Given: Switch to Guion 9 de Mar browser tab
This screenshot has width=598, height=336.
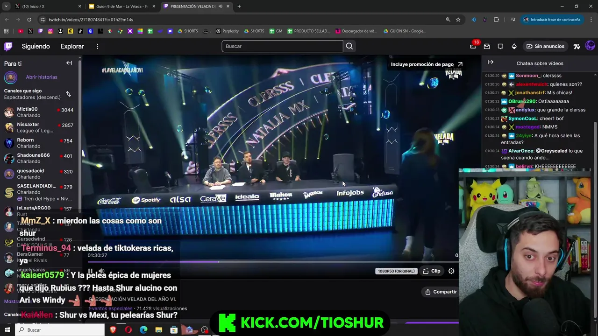Looking at the screenshot, I should 121,6.
